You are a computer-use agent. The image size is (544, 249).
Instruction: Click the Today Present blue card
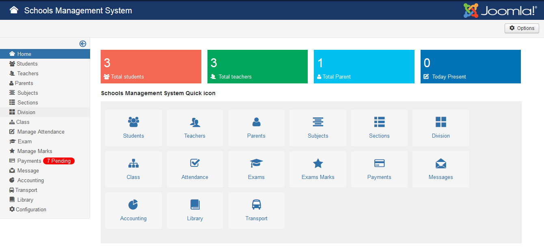(x=470, y=67)
